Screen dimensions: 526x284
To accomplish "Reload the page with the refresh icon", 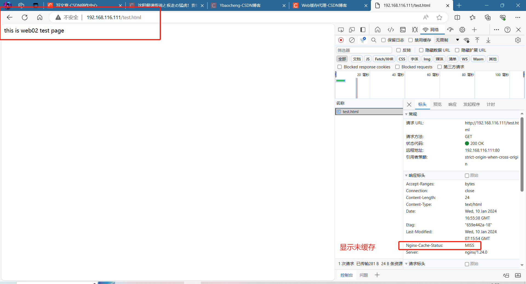I will pos(25,17).
